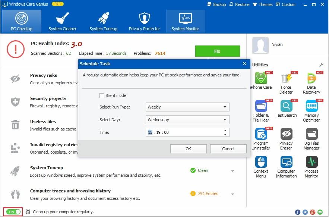
Task: Switch to the System Cleaner tab
Action: [x=63, y=21]
